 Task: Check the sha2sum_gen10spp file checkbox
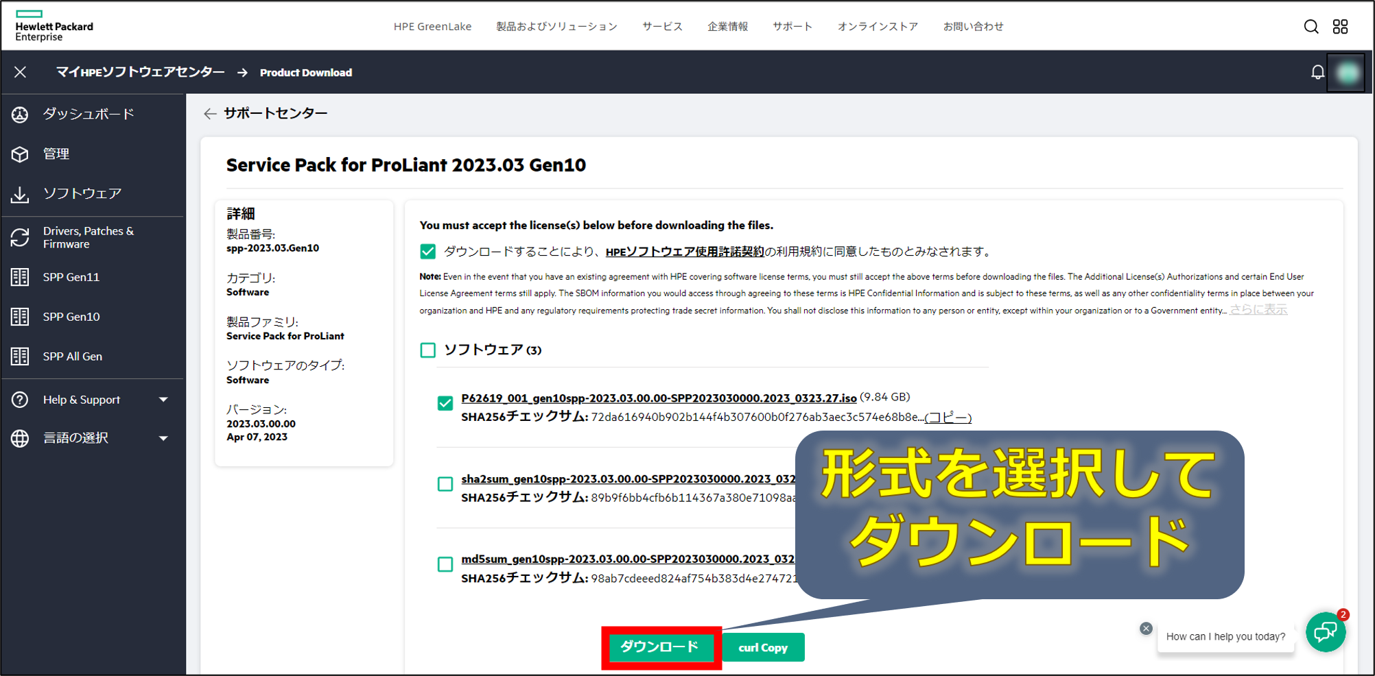(x=445, y=484)
